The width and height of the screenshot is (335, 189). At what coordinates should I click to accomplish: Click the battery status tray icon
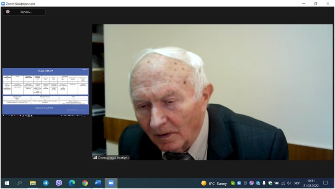277,183
